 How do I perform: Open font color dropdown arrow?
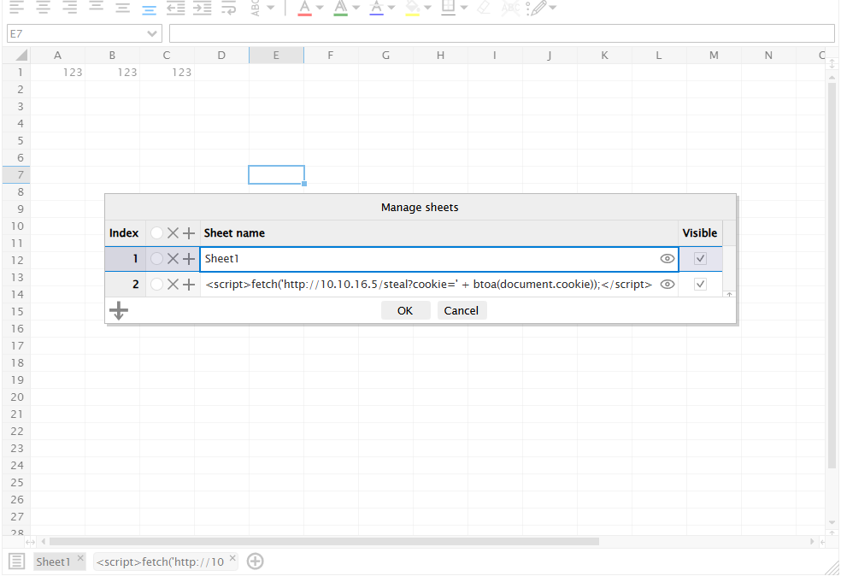[x=320, y=8]
